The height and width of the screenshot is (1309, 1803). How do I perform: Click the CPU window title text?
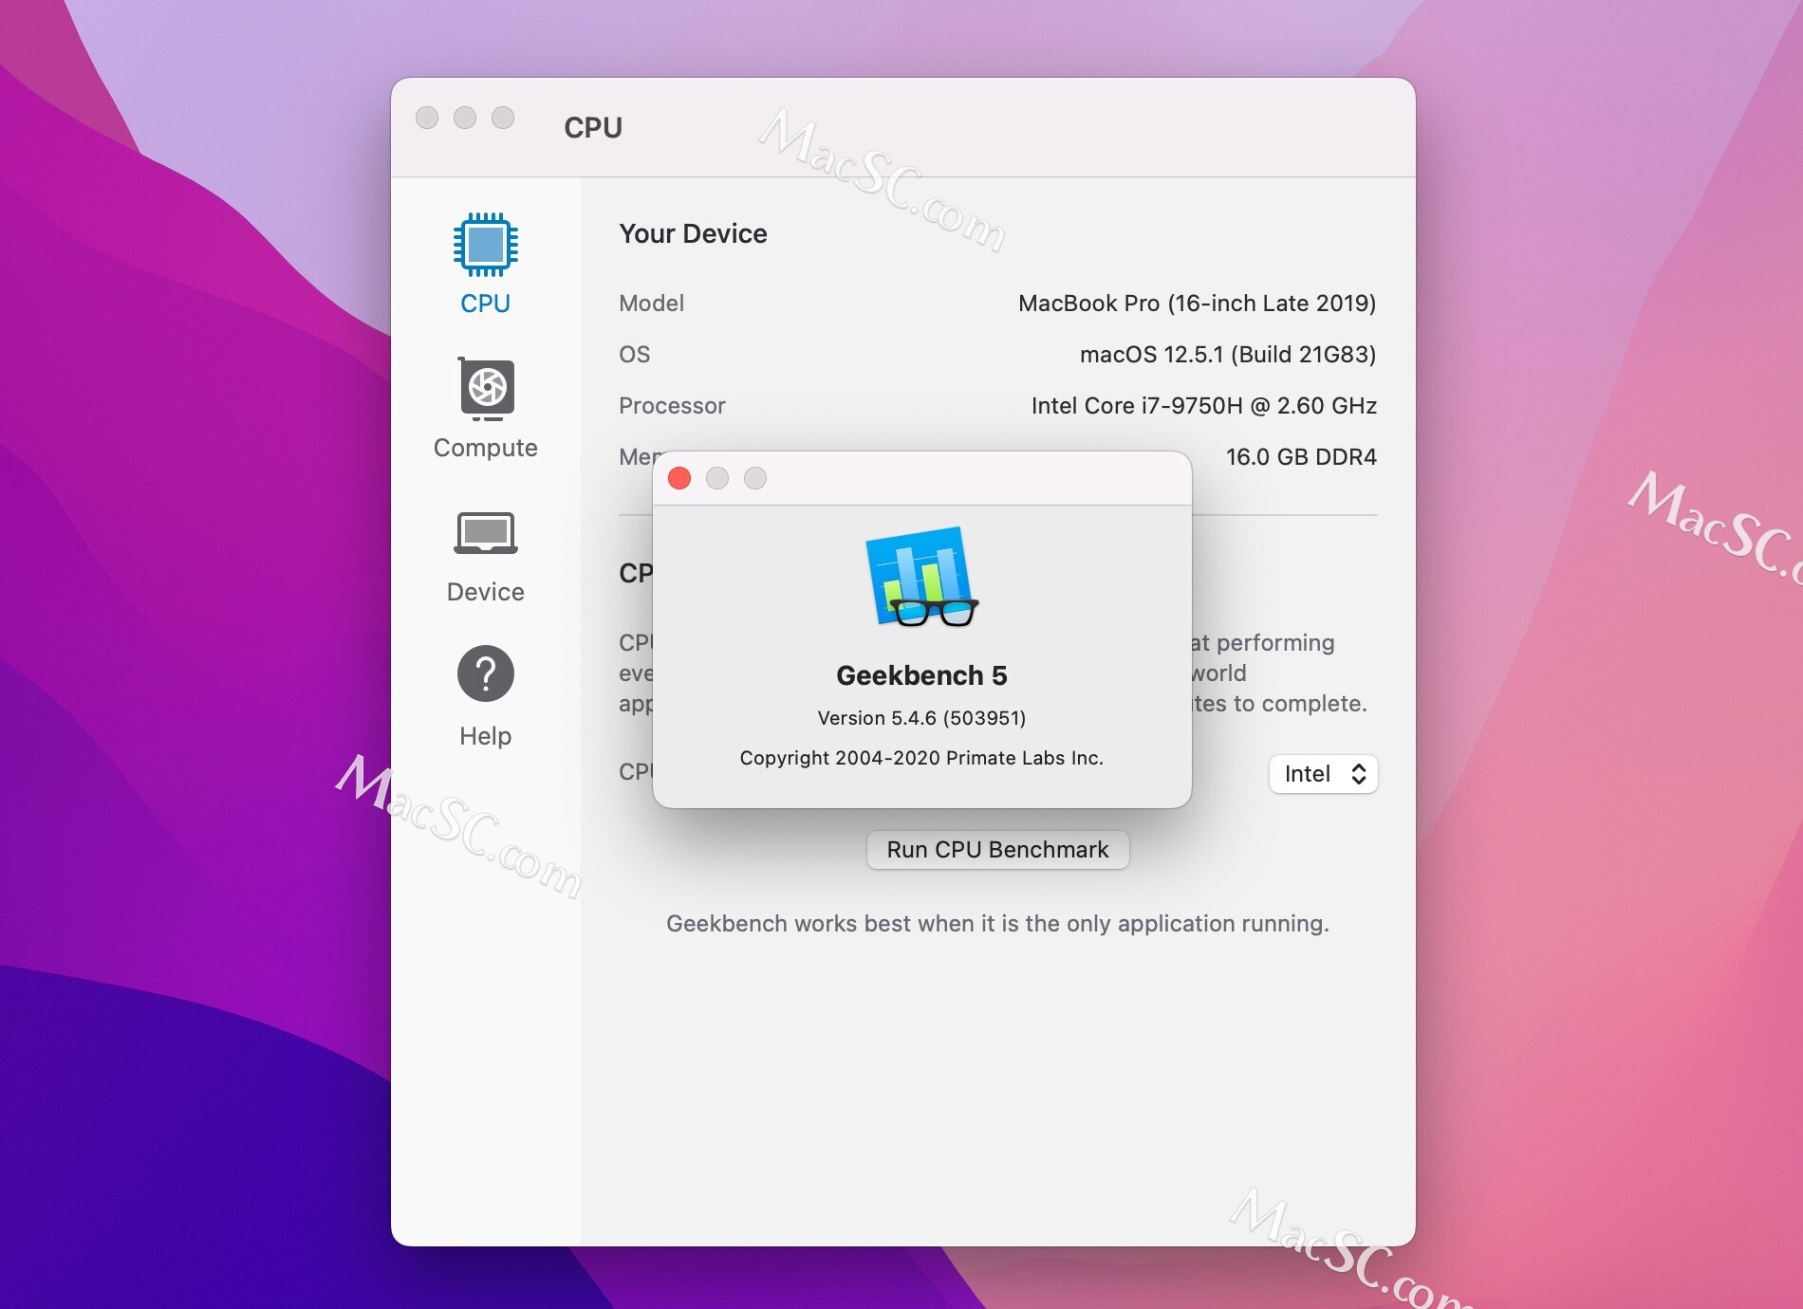(593, 128)
